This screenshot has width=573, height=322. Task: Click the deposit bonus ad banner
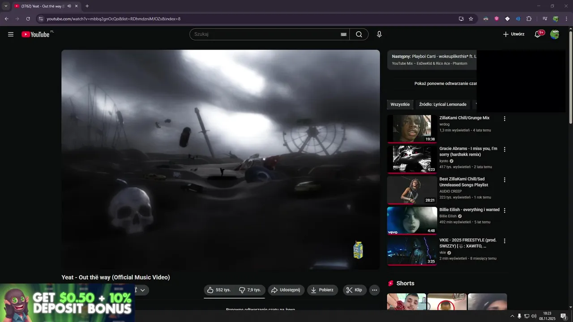[67, 303]
